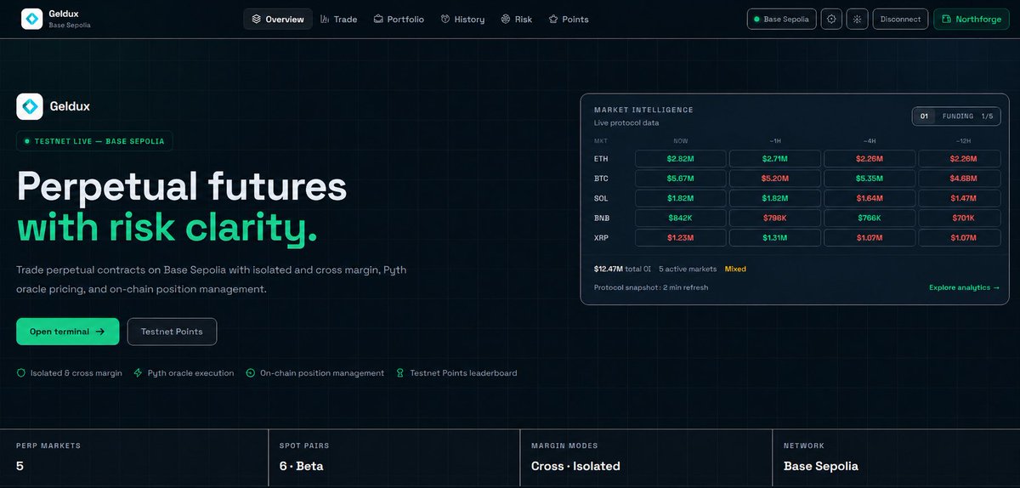
Task: Click the On-chain position management icon
Action: coord(251,372)
